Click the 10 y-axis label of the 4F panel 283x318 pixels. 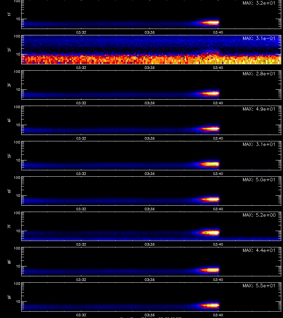[x=18, y=125]
